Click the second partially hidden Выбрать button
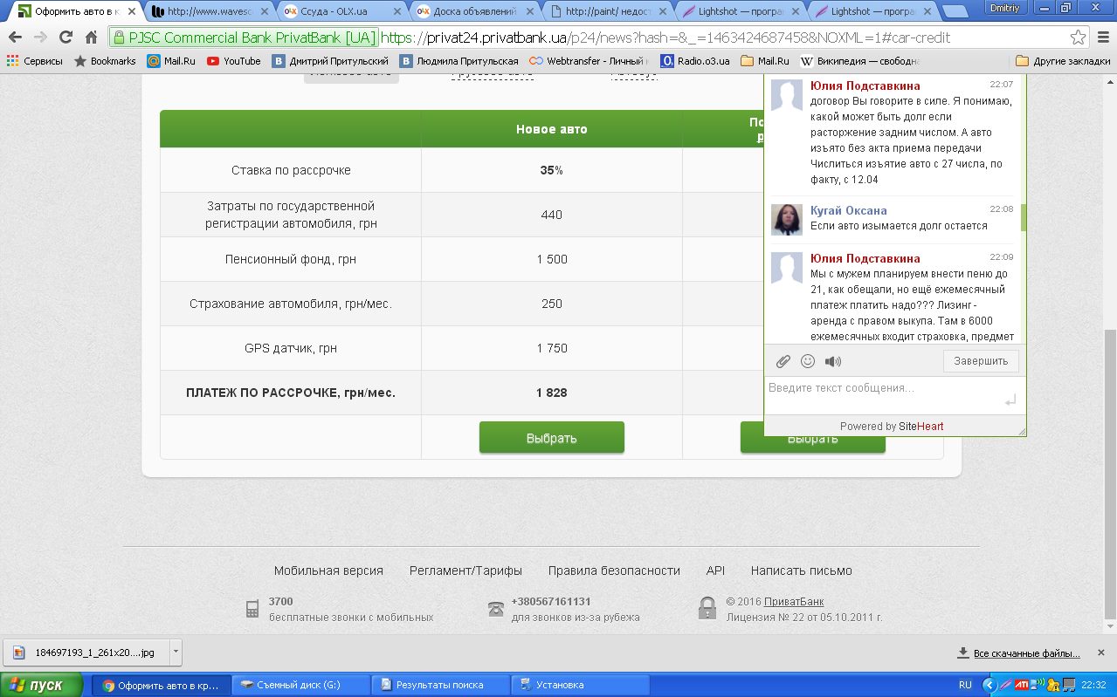Image resolution: width=1117 pixels, height=697 pixels. tap(812, 444)
